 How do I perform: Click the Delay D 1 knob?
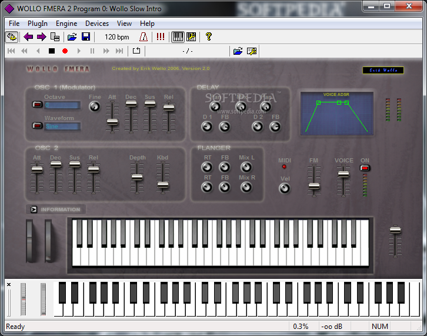point(206,127)
